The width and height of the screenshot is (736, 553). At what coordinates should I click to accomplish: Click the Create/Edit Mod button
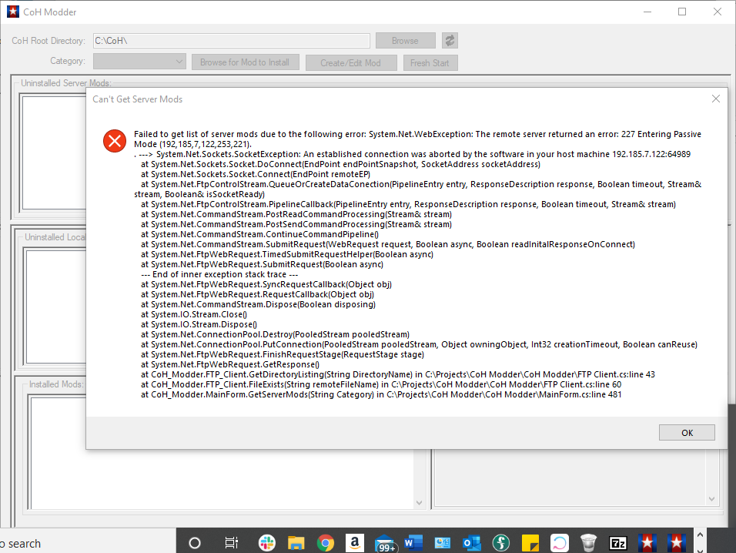click(350, 62)
